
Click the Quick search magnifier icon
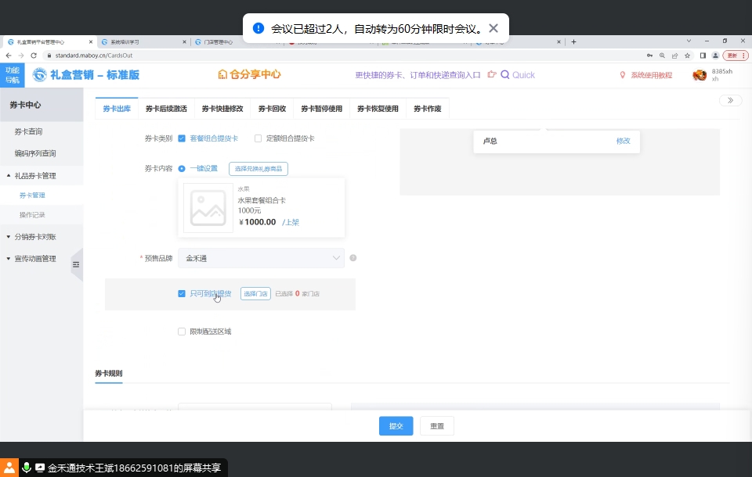click(505, 75)
